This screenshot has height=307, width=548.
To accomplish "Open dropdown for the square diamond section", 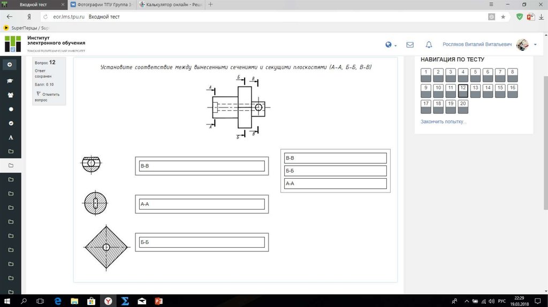I will tap(202, 242).
